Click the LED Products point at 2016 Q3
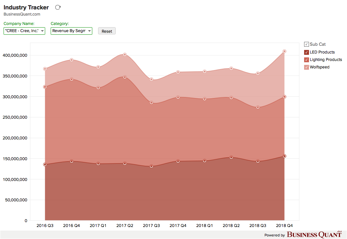The width and height of the screenshot is (347, 239). pyautogui.click(x=45, y=164)
